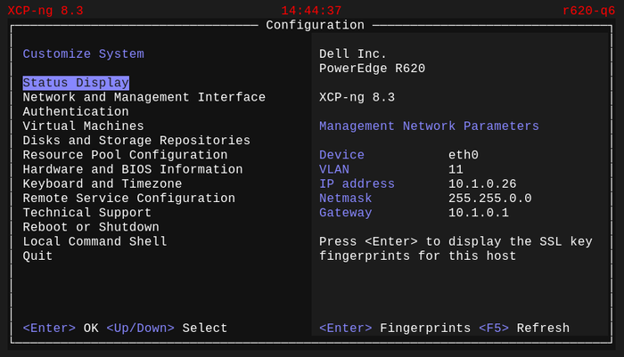This screenshot has height=357, width=624.
Task: Click the clock in the top bar
Action: (311, 11)
